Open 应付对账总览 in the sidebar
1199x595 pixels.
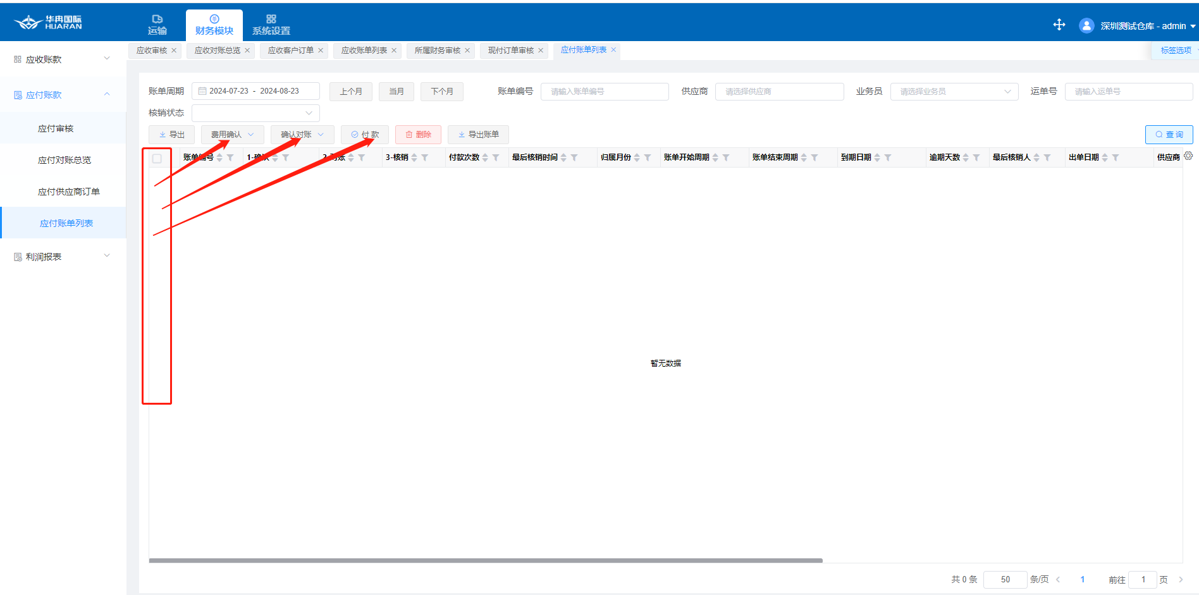coord(65,160)
